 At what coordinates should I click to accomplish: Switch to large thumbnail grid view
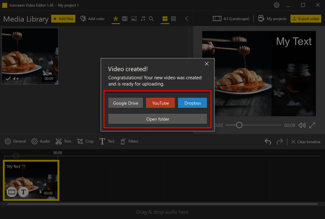[x=165, y=19]
